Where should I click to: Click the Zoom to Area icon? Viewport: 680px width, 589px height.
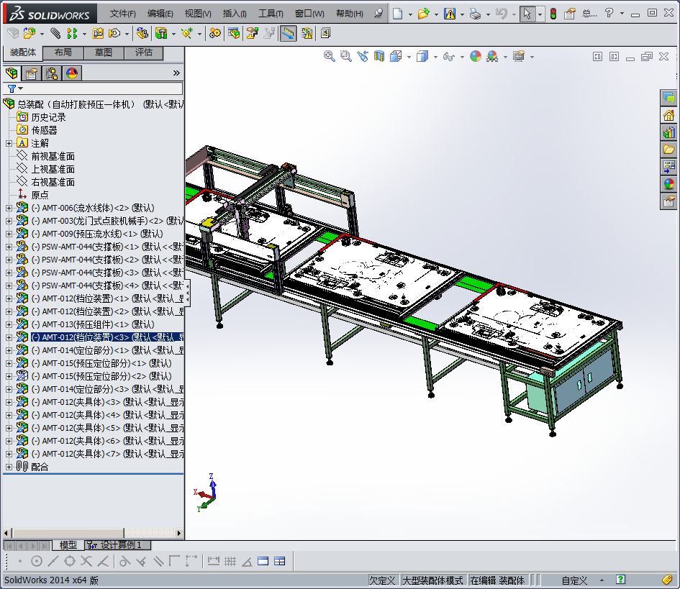click(345, 56)
